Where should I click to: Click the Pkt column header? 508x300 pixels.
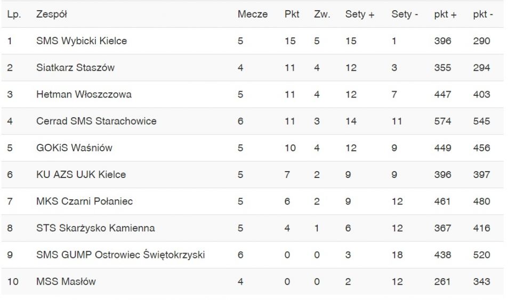click(292, 14)
